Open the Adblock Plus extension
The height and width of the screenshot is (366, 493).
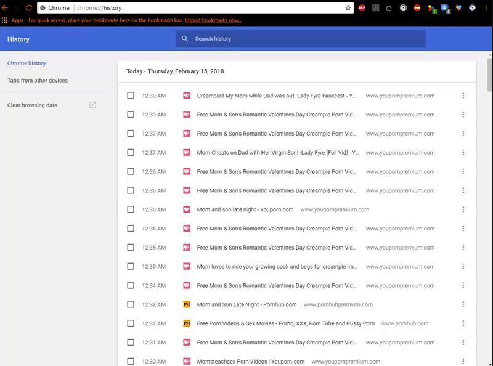pos(362,8)
